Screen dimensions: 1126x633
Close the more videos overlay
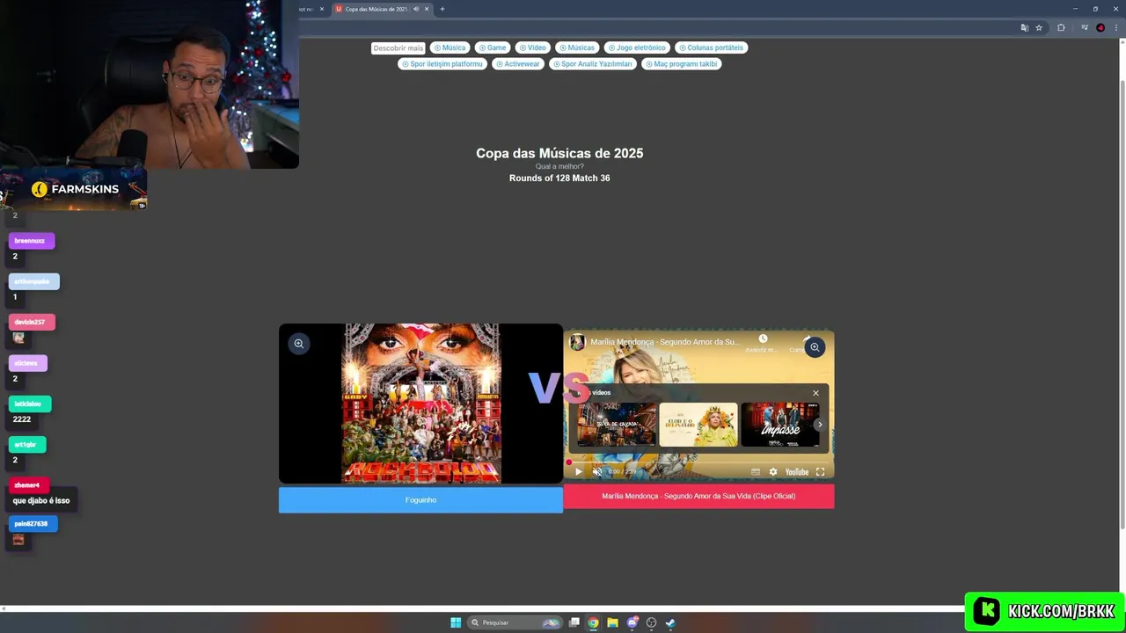(815, 393)
